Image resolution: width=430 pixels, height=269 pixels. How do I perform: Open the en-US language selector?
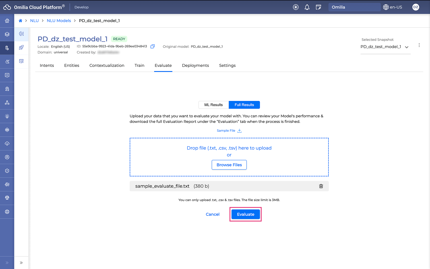click(392, 7)
